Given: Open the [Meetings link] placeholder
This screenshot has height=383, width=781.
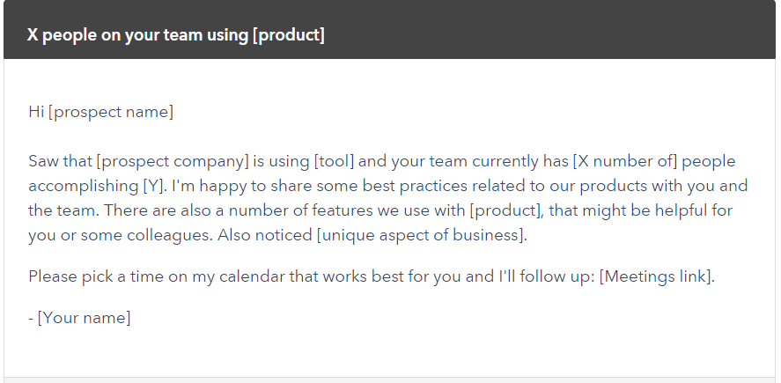Looking at the screenshot, I should click(x=655, y=276).
